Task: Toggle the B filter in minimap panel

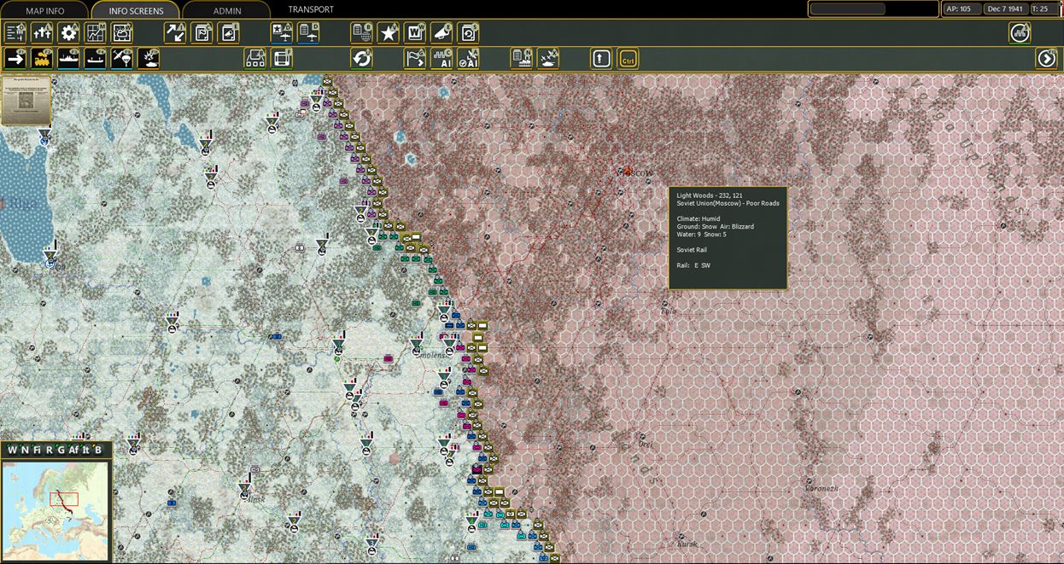Action: coord(98,450)
